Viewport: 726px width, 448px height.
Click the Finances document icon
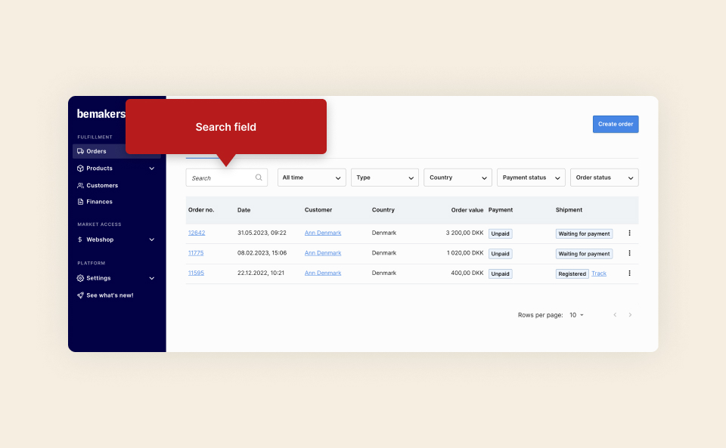[81, 202]
